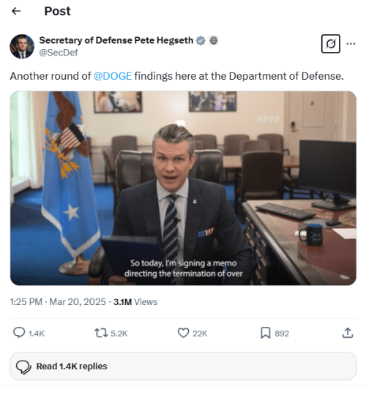Open the @DOGE mention link
The width and height of the screenshot is (366, 403).
[x=113, y=76]
